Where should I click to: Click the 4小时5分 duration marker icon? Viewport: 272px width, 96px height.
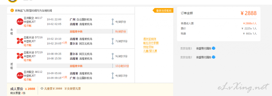(x=113, y=22)
